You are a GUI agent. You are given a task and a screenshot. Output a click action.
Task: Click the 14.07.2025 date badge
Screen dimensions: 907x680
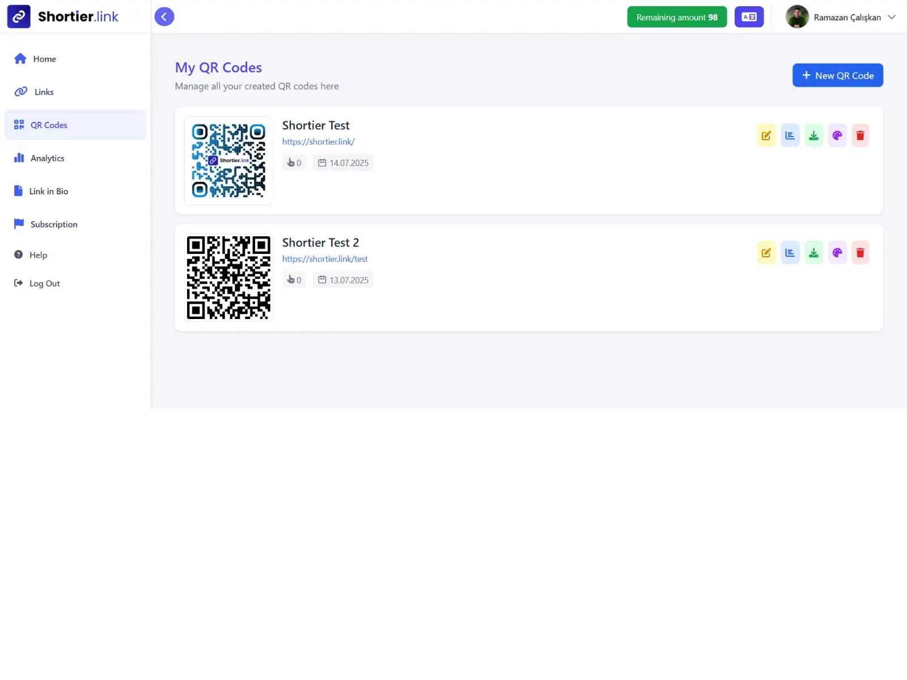343,163
